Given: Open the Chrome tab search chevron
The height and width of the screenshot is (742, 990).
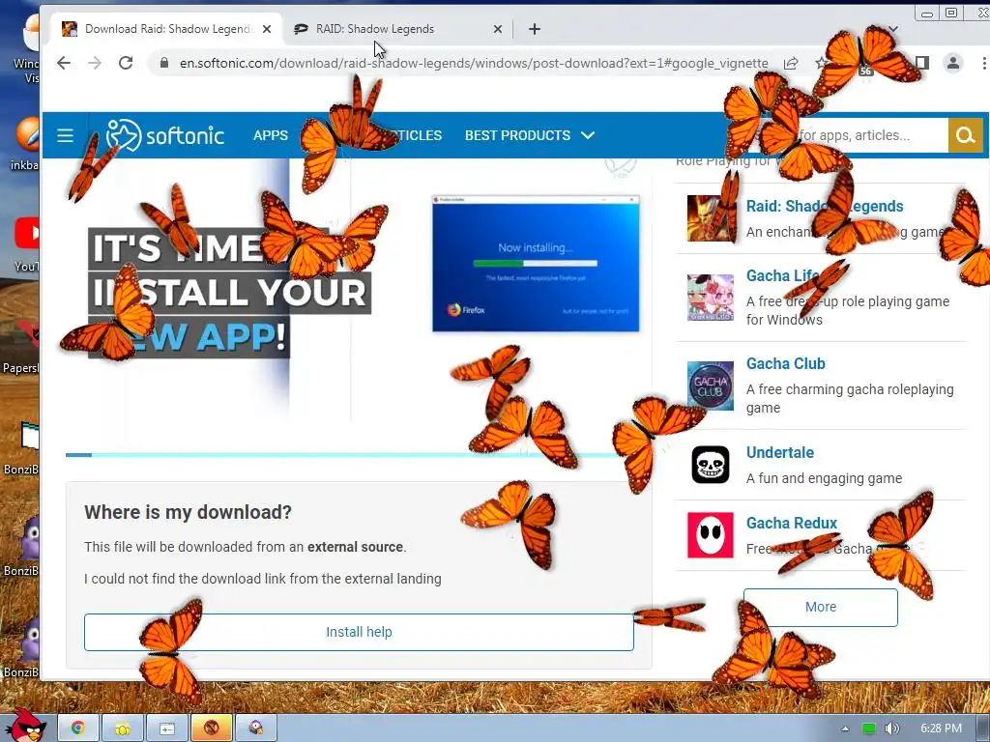Looking at the screenshot, I should (892, 28).
